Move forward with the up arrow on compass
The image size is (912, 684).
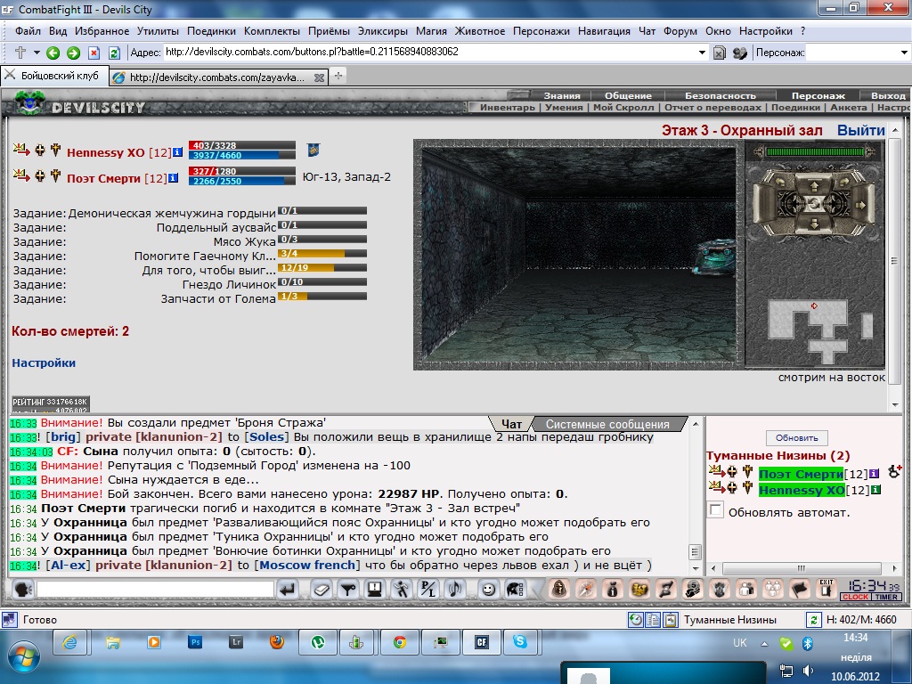(814, 185)
